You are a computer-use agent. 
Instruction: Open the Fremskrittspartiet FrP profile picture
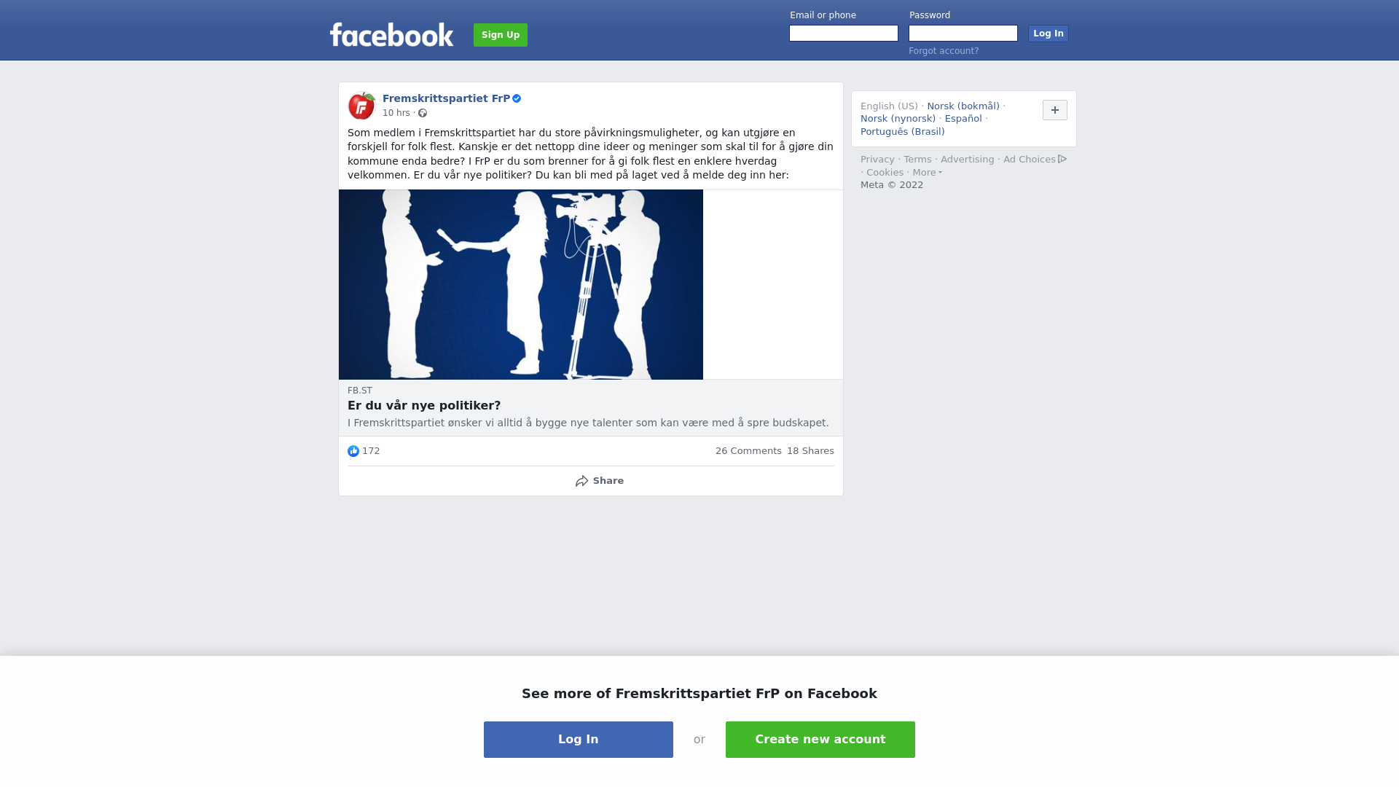[x=361, y=106]
